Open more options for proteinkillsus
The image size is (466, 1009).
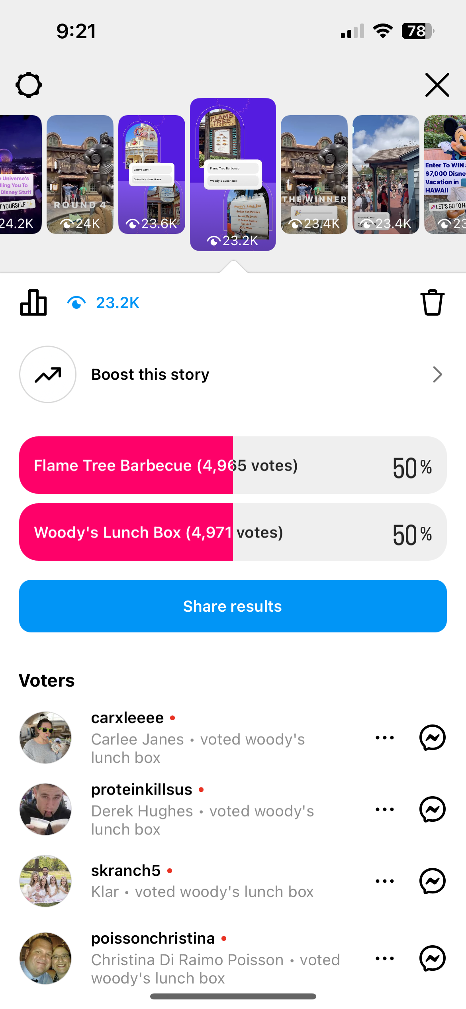385,809
